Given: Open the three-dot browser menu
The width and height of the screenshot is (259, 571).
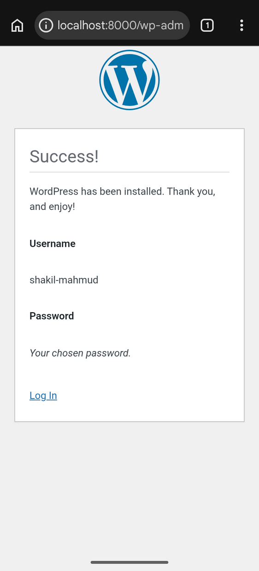Looking at the screenshot, I should (241, 25).
